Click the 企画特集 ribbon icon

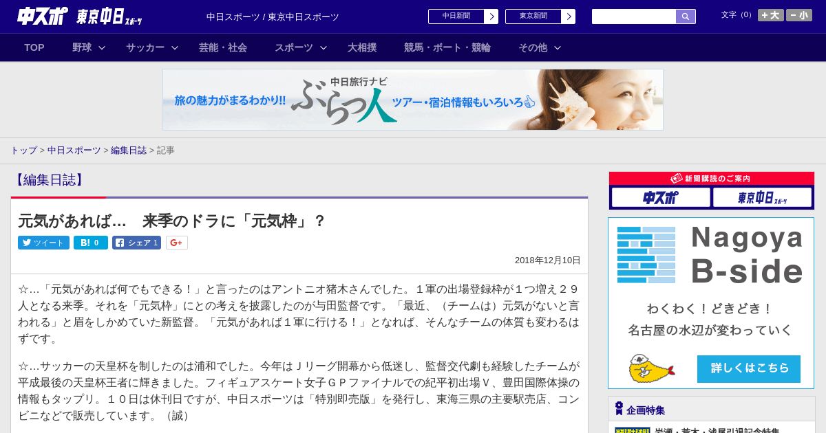coord(619,409)
